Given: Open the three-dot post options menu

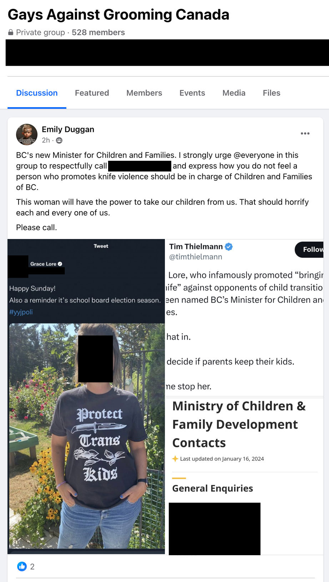Looking at the screenshot, I should click(x=305, y=134).
